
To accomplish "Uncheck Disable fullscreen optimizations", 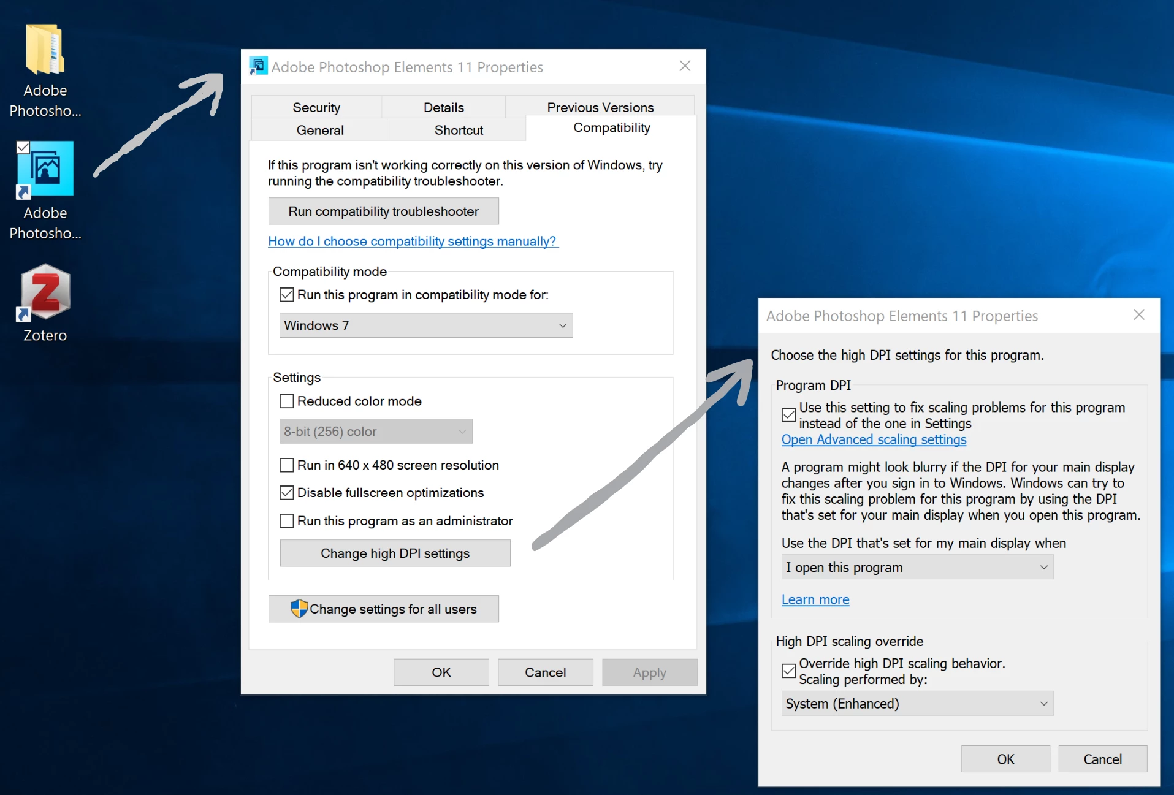I will coord(286,493).
